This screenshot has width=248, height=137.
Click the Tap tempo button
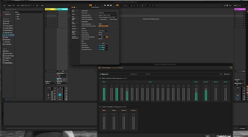[18, 5]
